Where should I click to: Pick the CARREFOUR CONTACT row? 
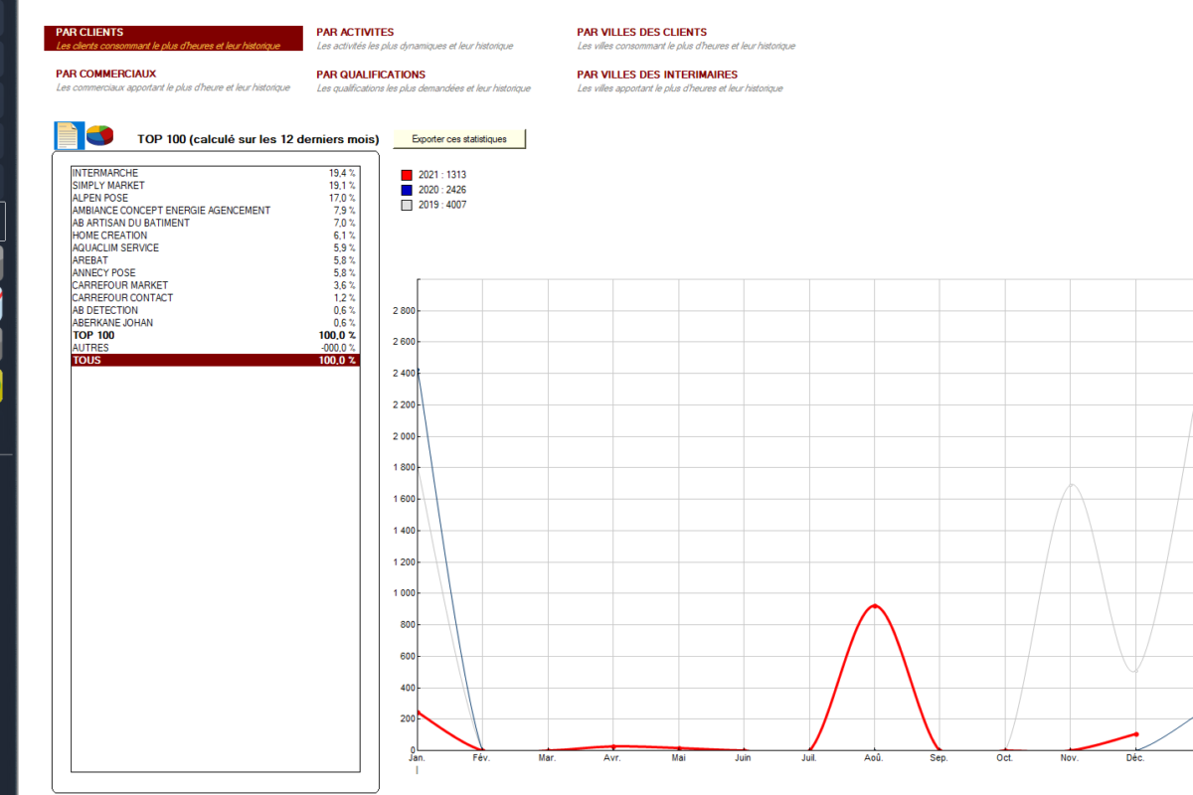(x=122, y=298)
